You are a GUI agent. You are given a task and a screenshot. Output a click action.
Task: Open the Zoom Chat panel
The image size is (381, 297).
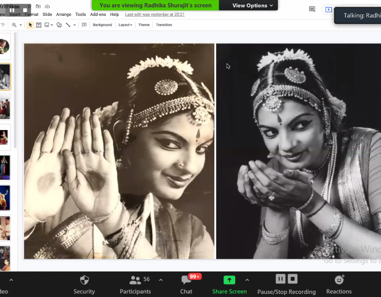click(187, 285)
